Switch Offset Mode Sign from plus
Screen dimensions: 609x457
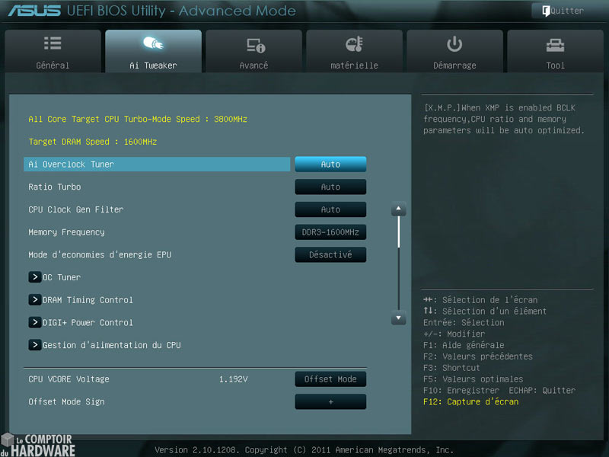pyautogui.click(x=330, y=401)
